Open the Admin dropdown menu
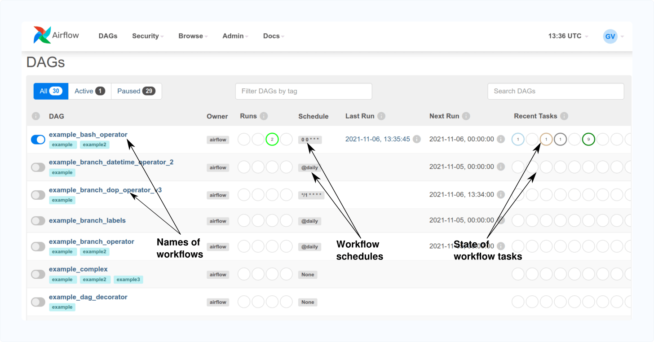654x342 pixels. pos(235,36)
